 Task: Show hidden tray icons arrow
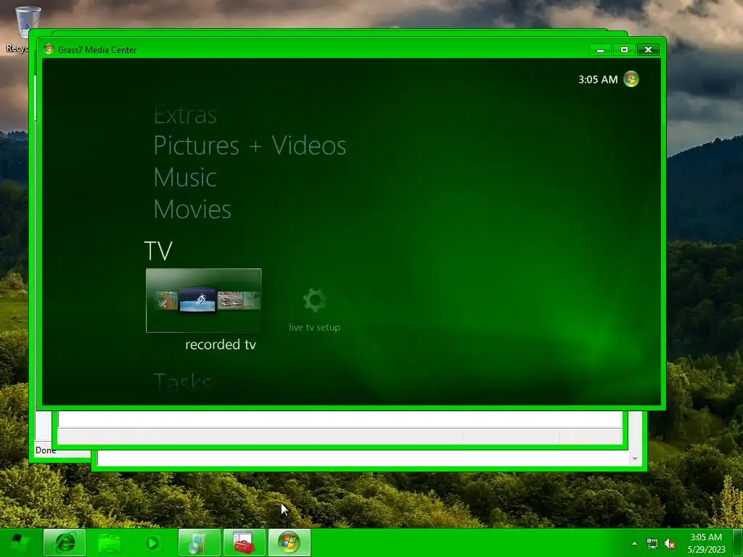[x=634, y=543]
